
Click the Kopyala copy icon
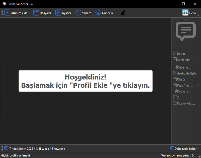175,91
